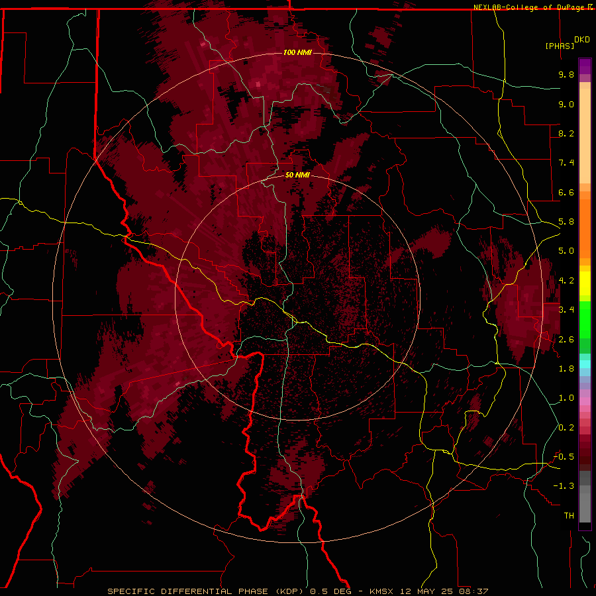
Task: Pick the purple segment atop the color bar
Action: [x=585, y=66]
